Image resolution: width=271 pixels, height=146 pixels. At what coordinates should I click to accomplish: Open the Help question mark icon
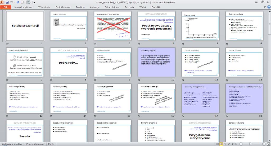[269, 7]
